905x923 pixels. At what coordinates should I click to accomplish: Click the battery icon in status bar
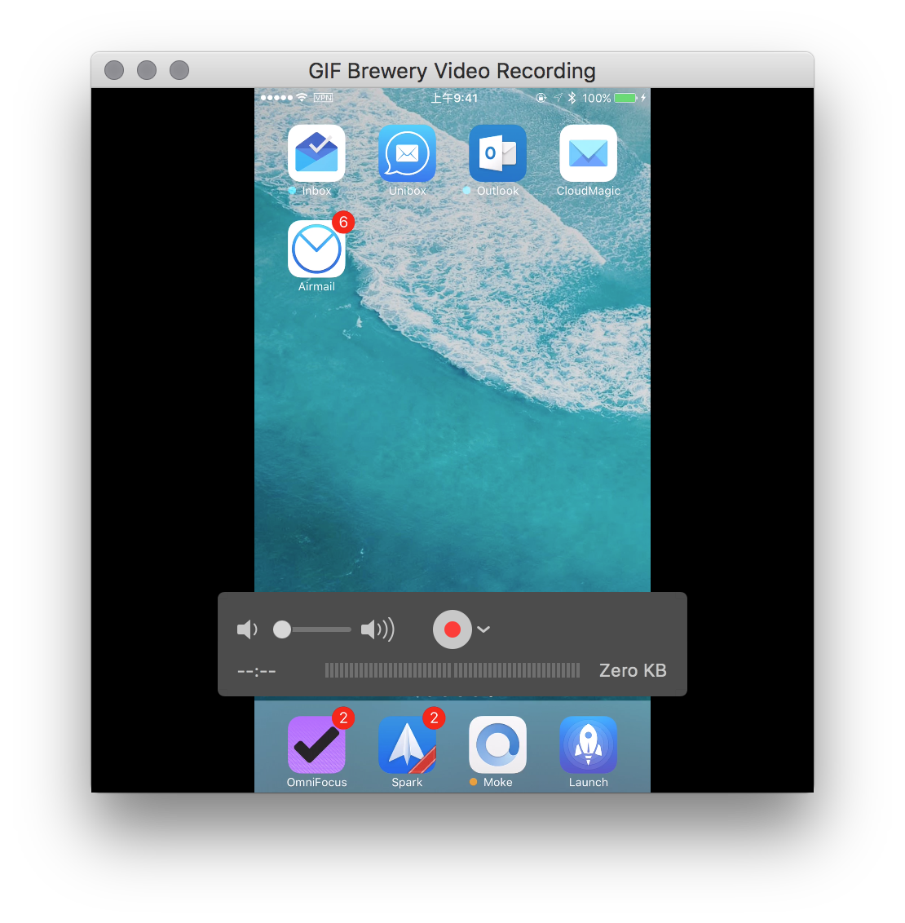click(x=626, y=98)
